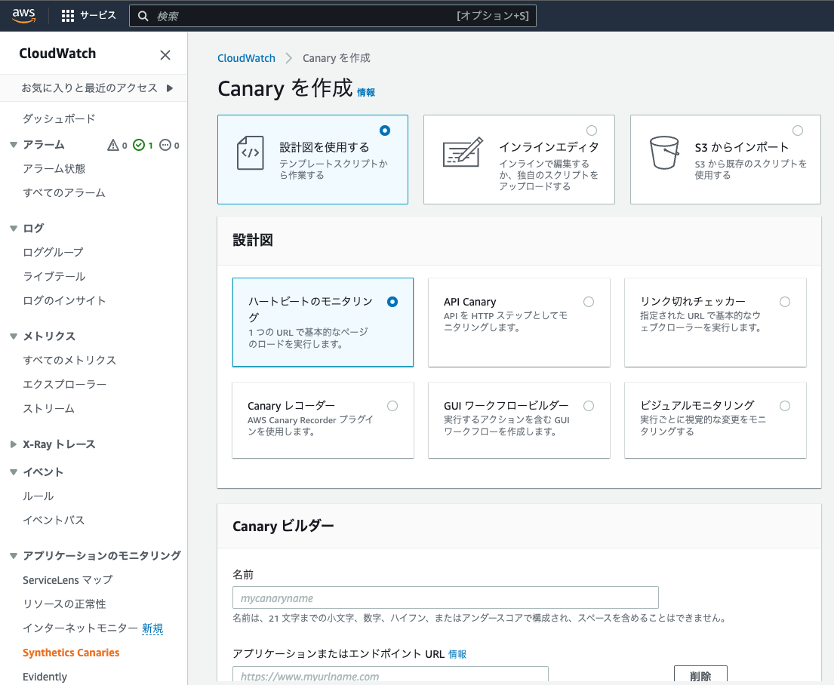Open すべてのメトリクス in sidebar

point(69,360)
